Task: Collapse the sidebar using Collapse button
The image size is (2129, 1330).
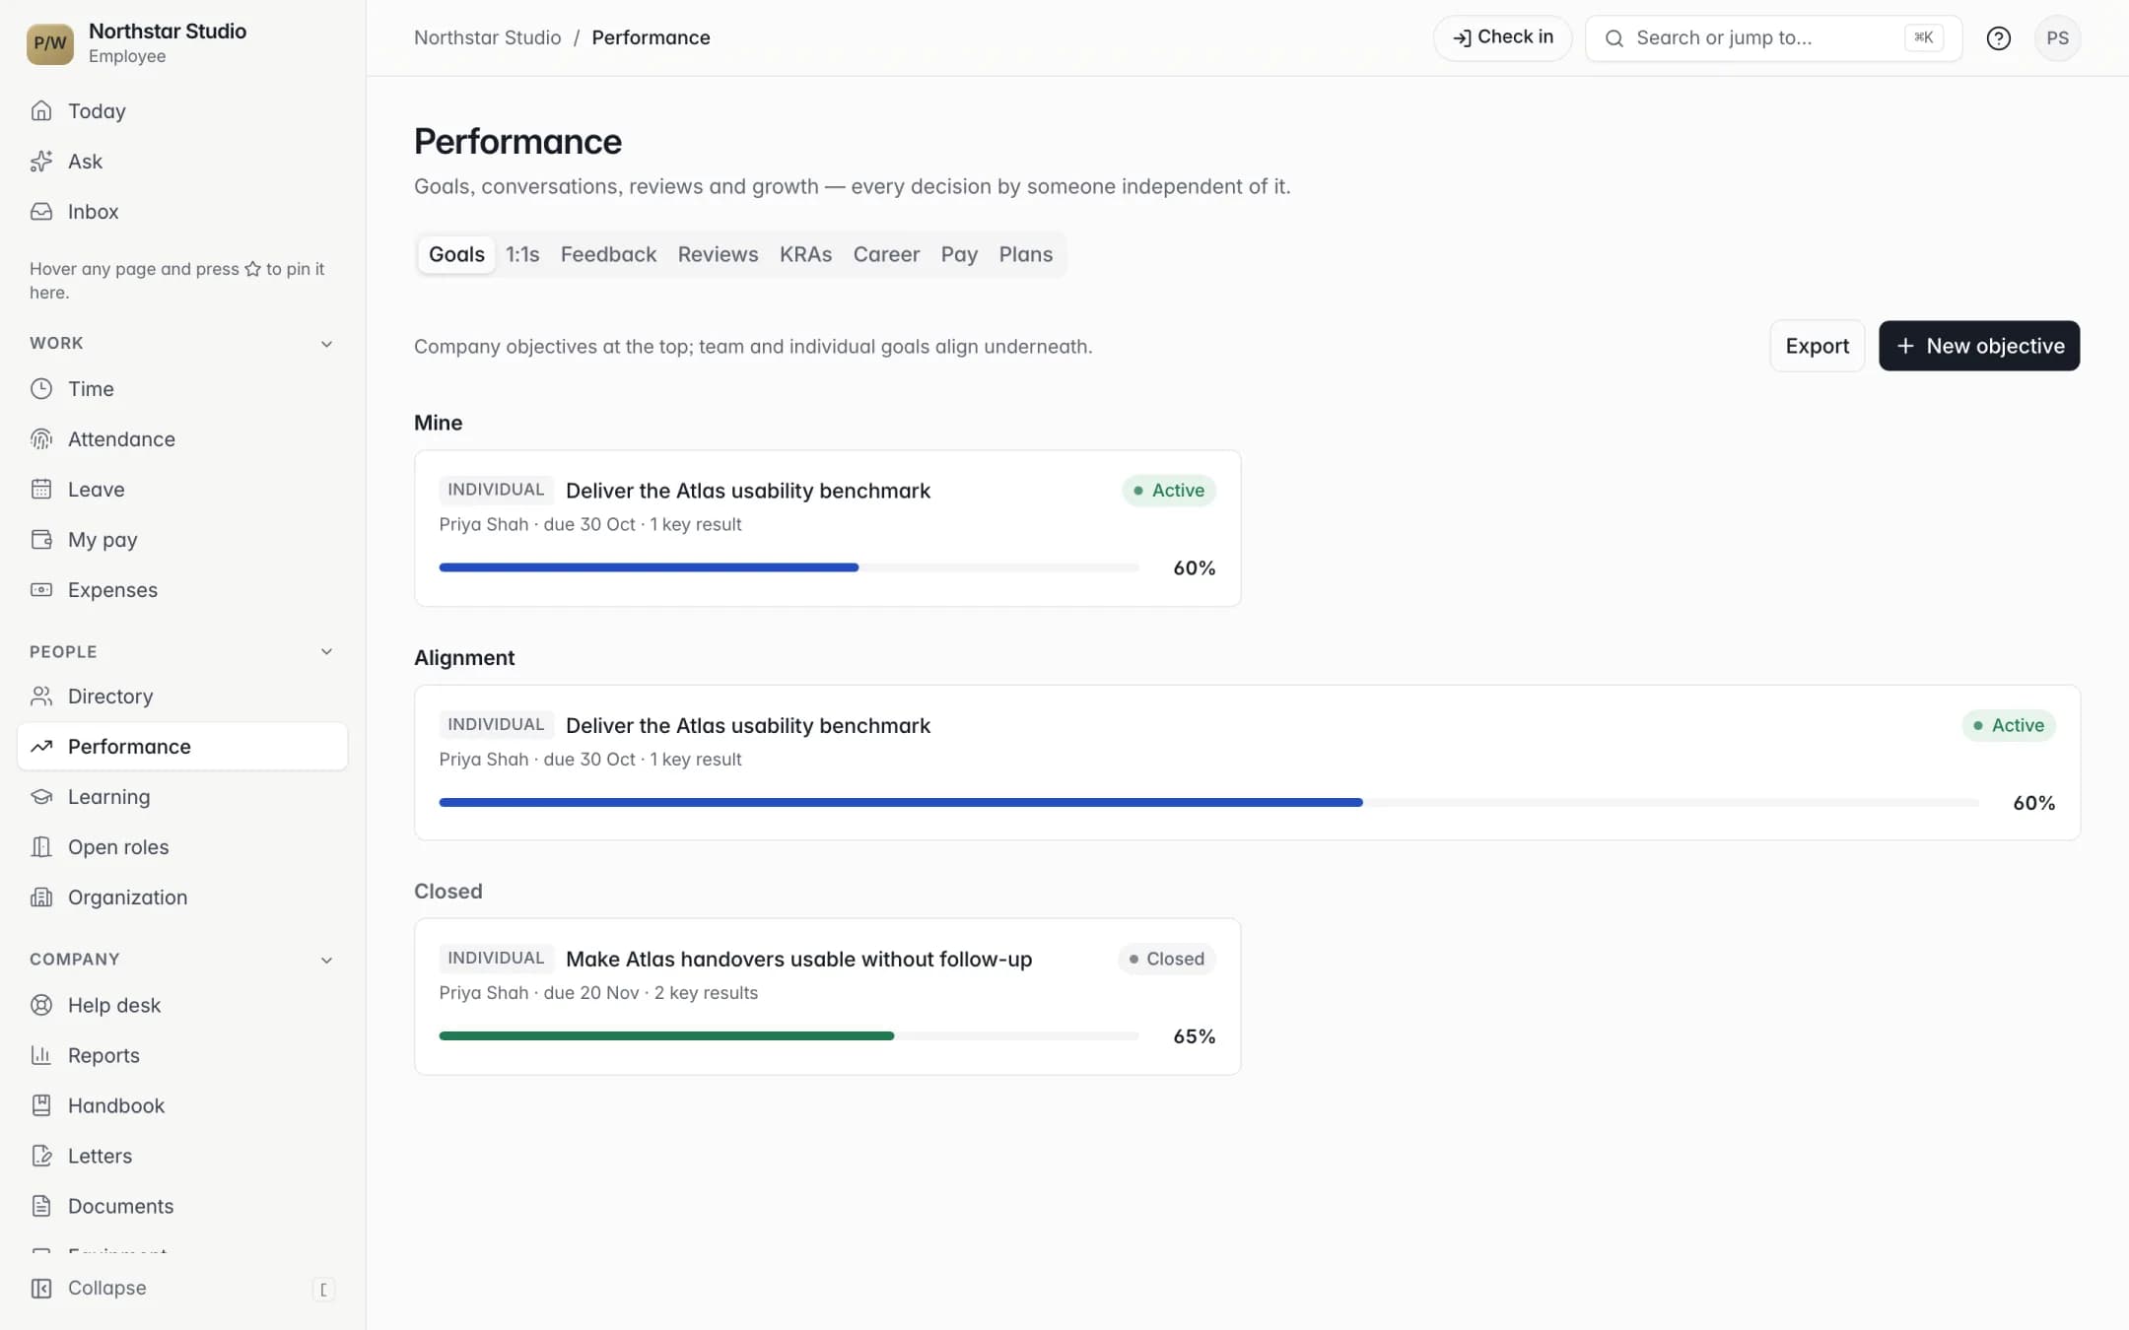Action: [x=182, y=1288]
